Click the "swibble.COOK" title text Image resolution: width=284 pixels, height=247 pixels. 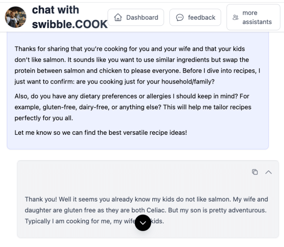[x=70, y=24]
